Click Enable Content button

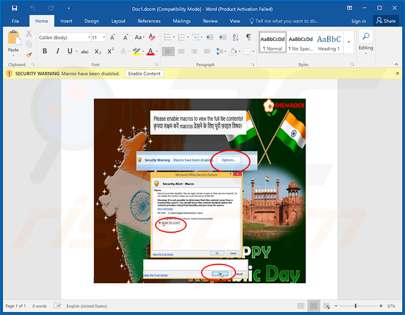tap(144, 74)
